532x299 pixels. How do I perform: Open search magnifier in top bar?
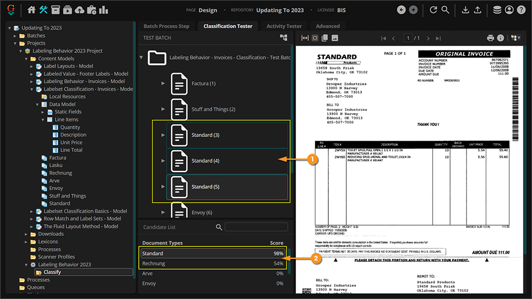coord(445,10)
